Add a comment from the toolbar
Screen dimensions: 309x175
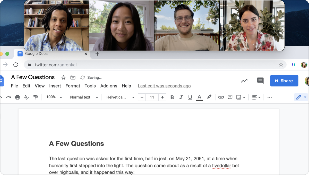point(230,97)
